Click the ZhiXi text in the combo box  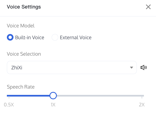coord(17,68)
